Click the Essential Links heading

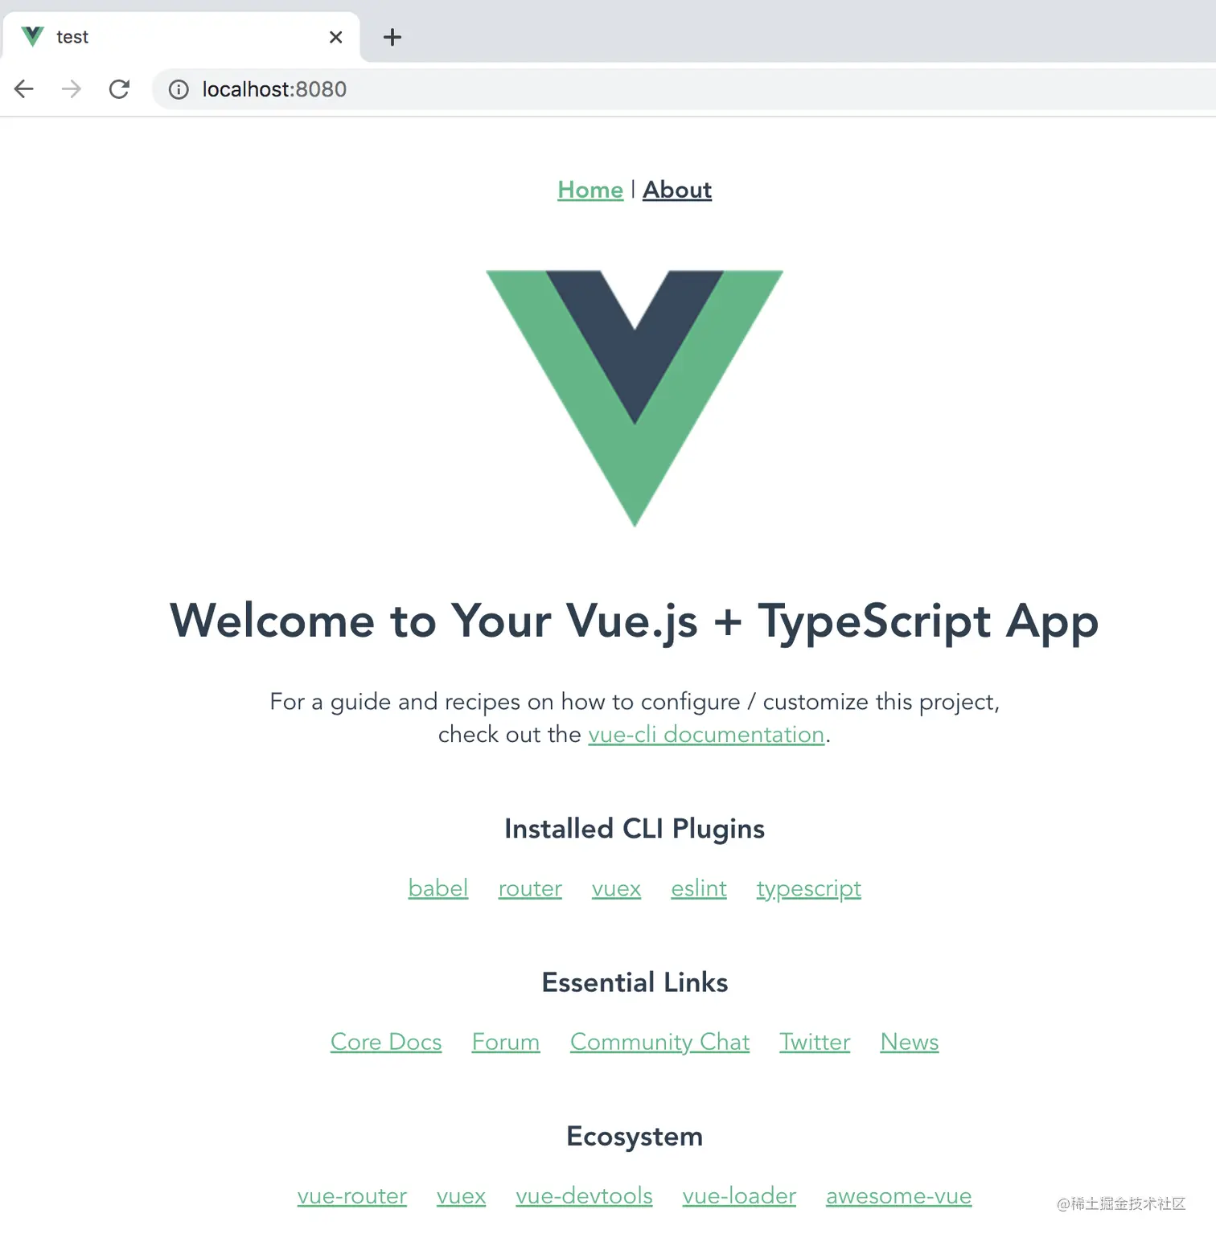(635, 982)
